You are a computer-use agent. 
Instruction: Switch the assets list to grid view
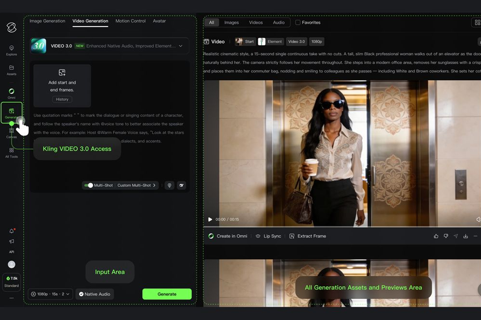tap(477, 22)
